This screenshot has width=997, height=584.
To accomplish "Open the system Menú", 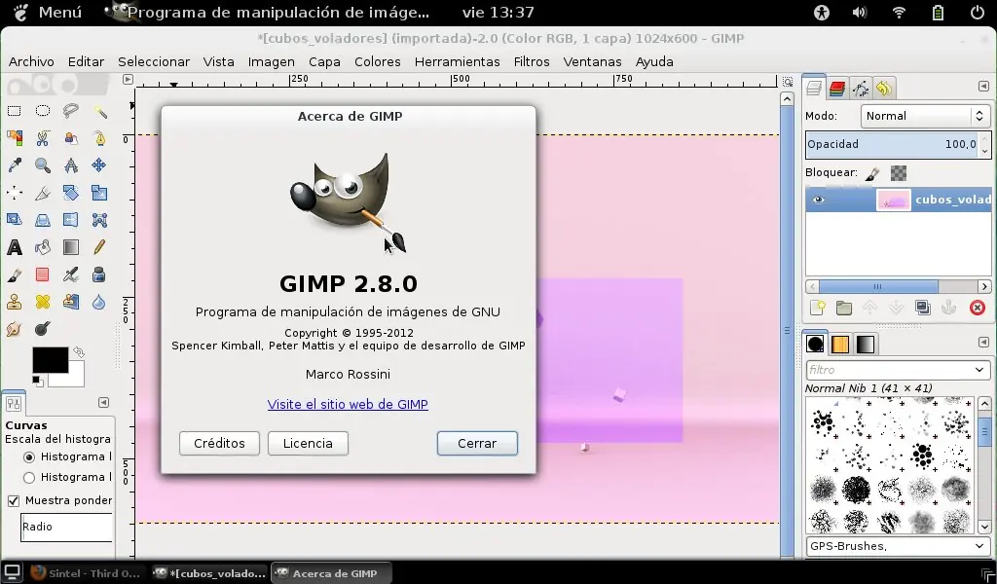I will [x=47, y=12].
